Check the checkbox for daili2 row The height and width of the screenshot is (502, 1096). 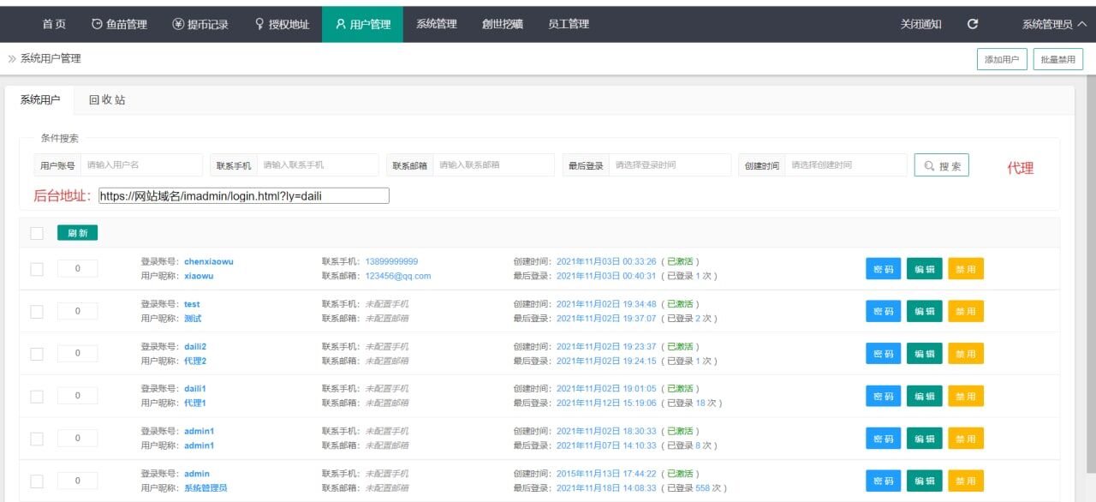37,354
